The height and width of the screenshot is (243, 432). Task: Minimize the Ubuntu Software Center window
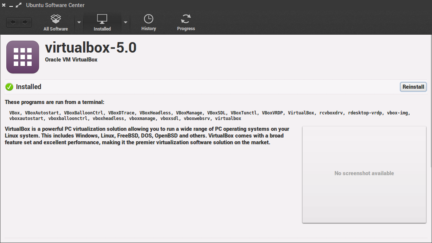[11, 6]
